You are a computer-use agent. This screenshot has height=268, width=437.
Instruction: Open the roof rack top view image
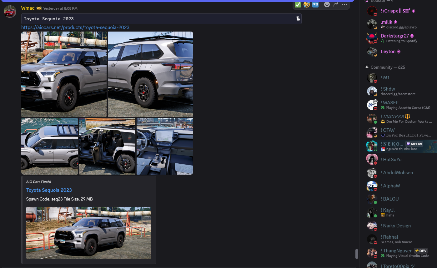tap(49, 146)
